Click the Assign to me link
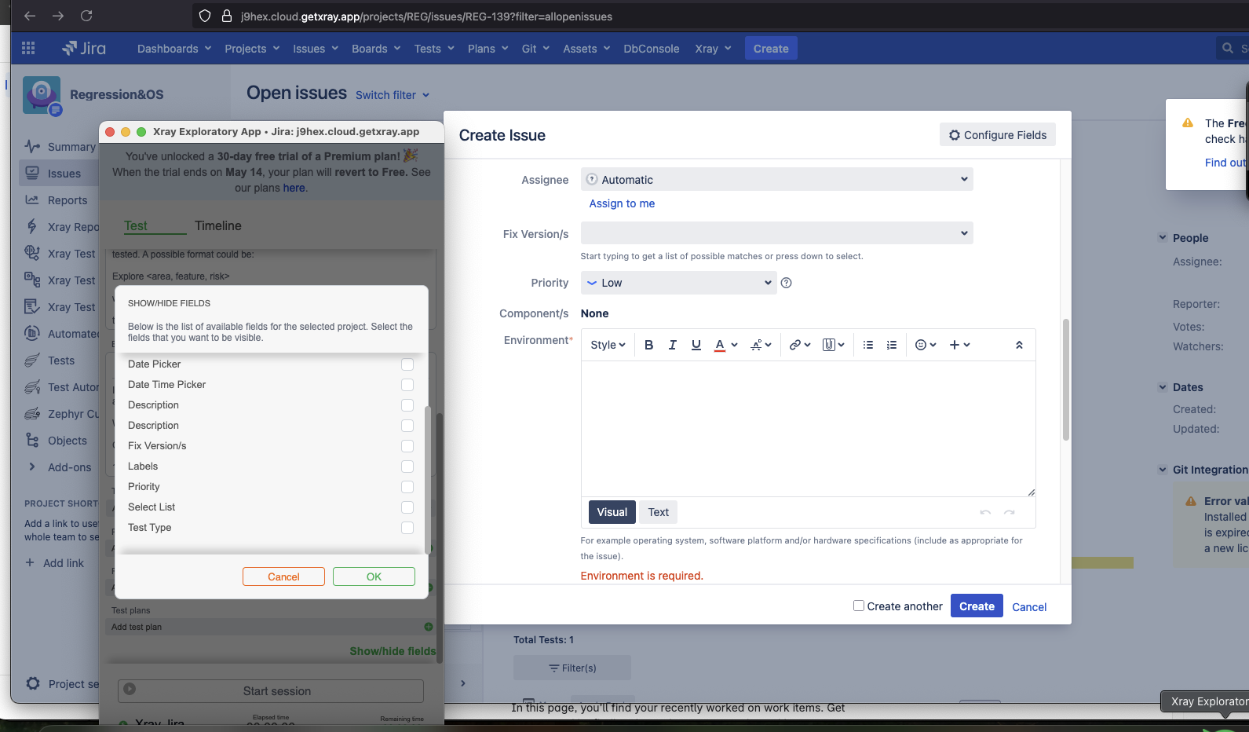Screen dimensions: 1249x732 coord(622,203)
